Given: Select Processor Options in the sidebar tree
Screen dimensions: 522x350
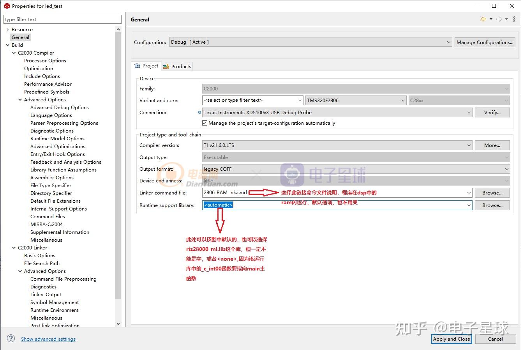Looking at the screenshot, I should click(x=45, y=60).
